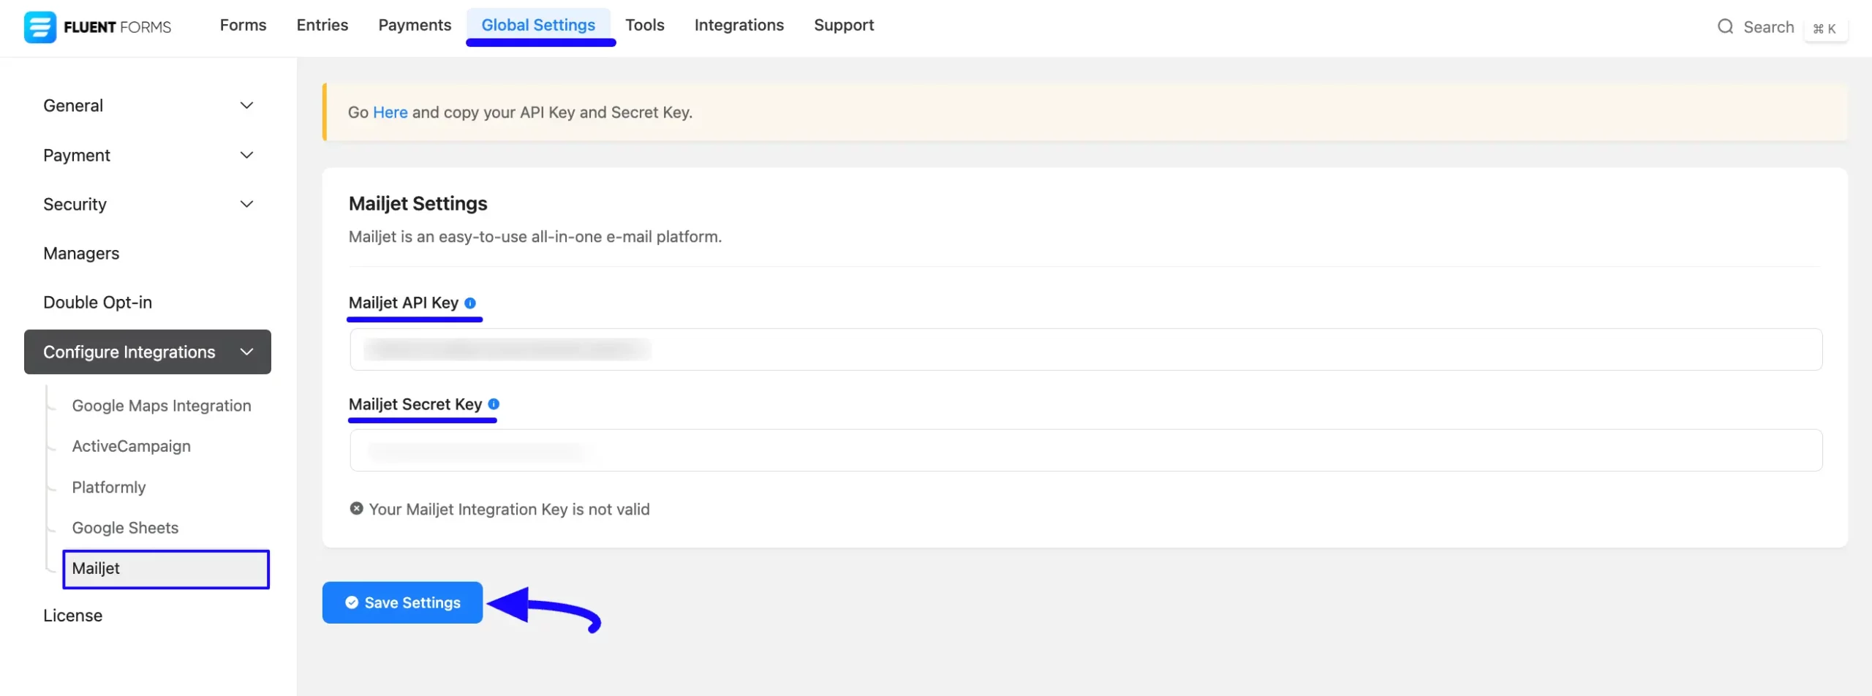
Task: Expand the Payment settings section
Action: pyautogui.click(x=246, y=155)
